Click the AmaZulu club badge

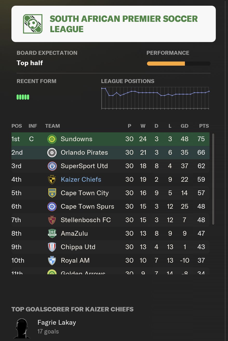pos(52,234)
